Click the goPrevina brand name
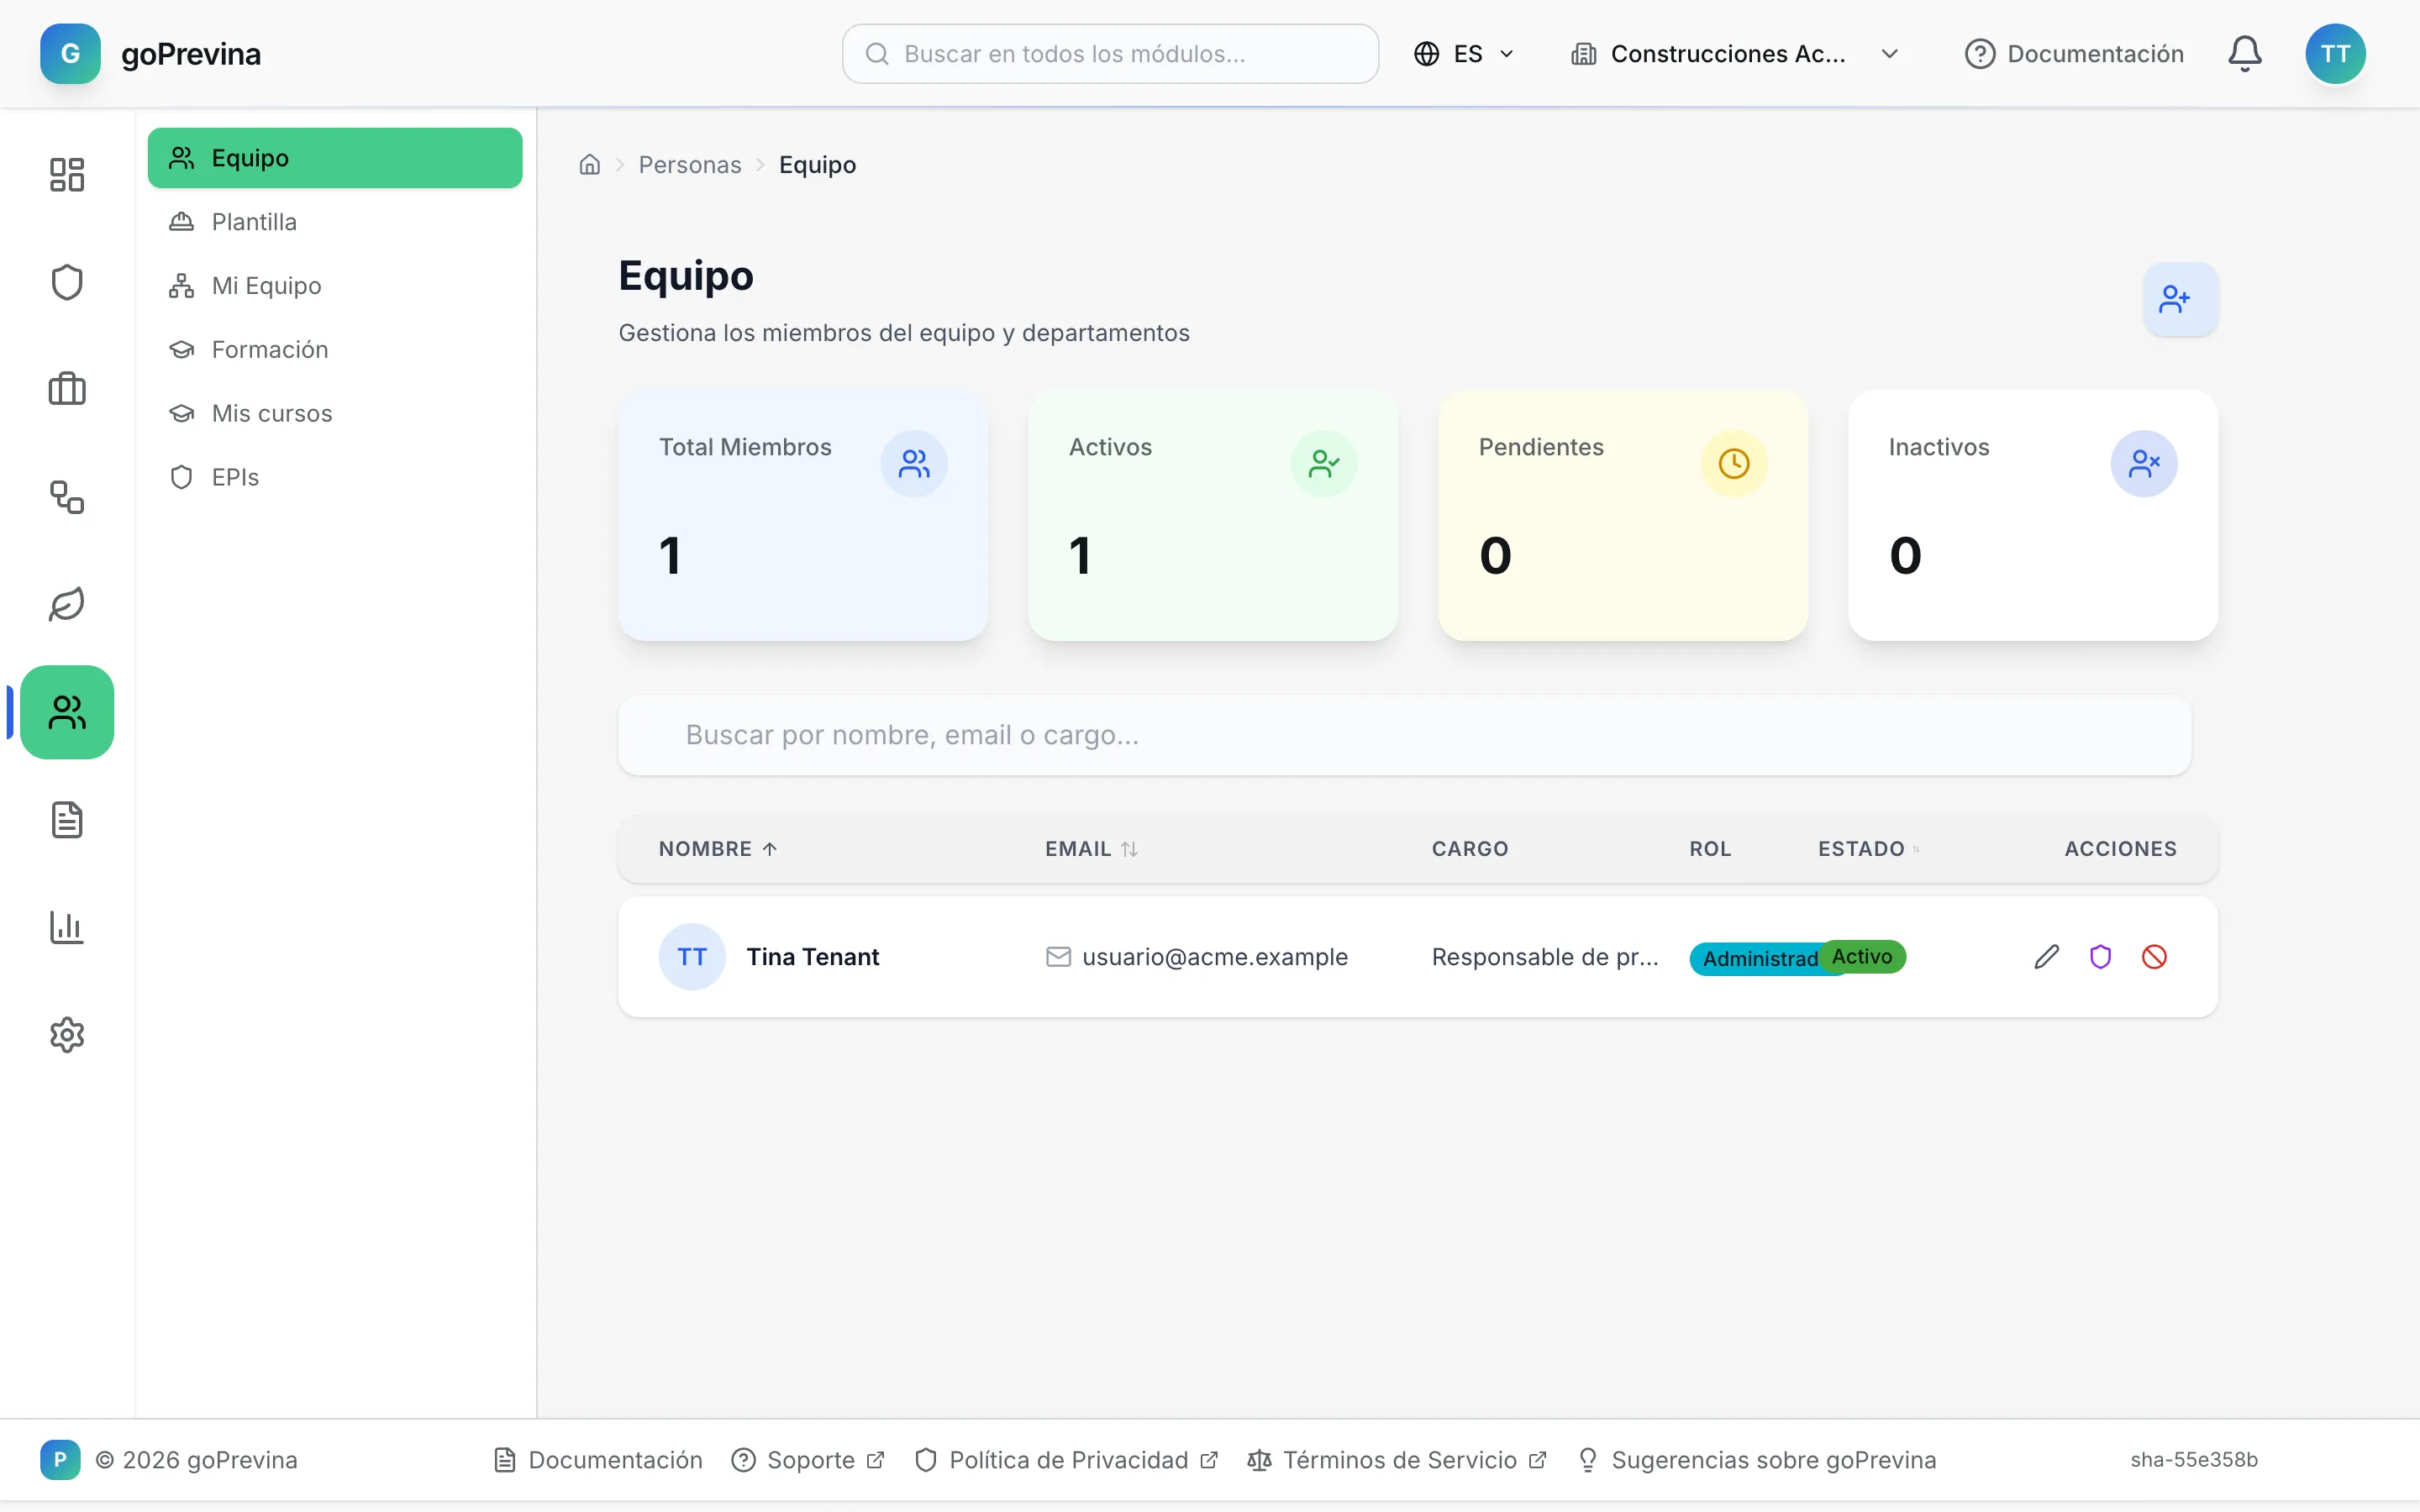The height and width of the screenshot is (1512, 2420). tap(191, 54)
